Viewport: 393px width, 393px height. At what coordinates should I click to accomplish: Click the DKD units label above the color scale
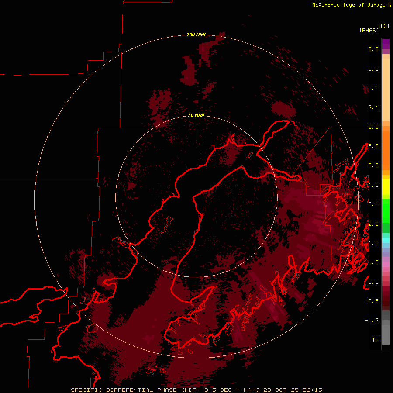[384, 26]
